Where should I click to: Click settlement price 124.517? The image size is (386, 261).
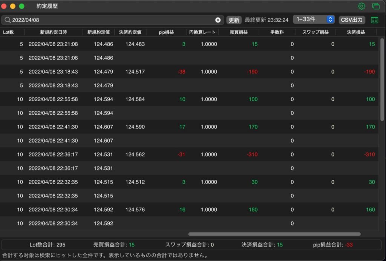135,72
